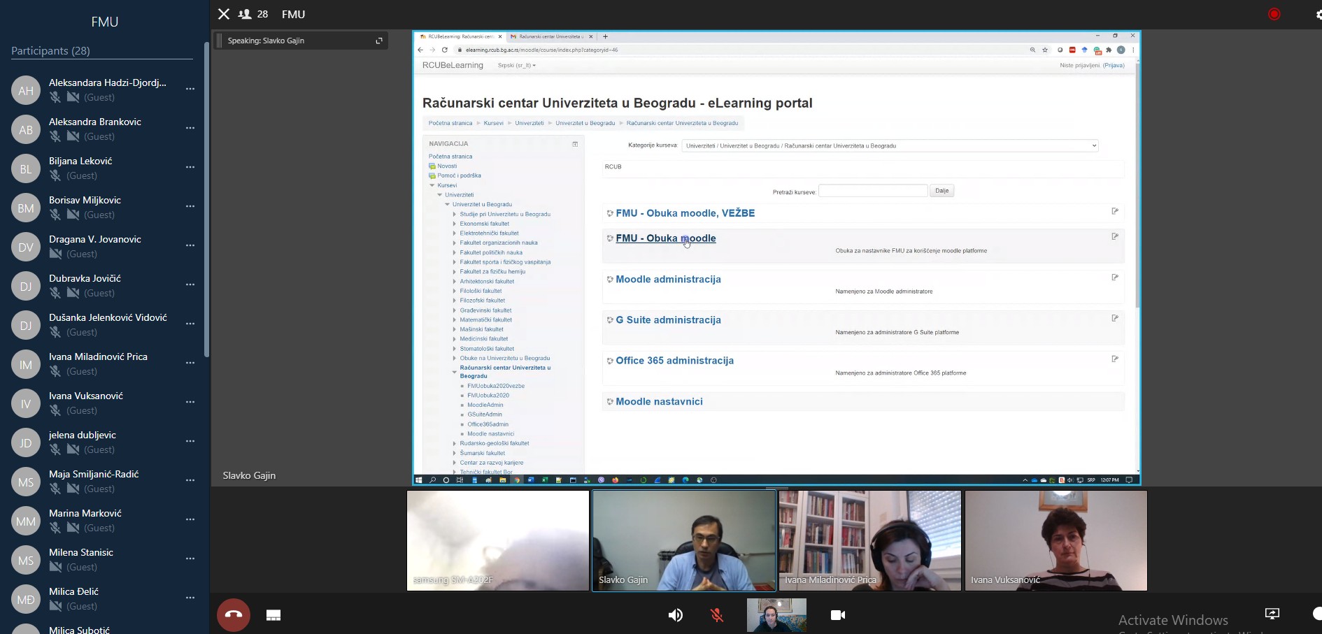Open more options for Aleksandra Brankovic

(190, 129)
